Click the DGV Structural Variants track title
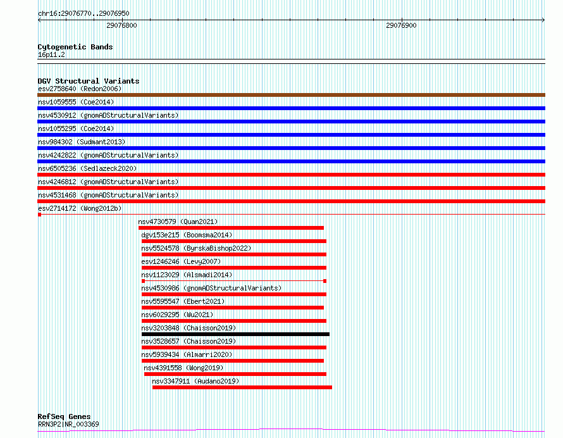 pyautogui.click(x=89, y=81)
